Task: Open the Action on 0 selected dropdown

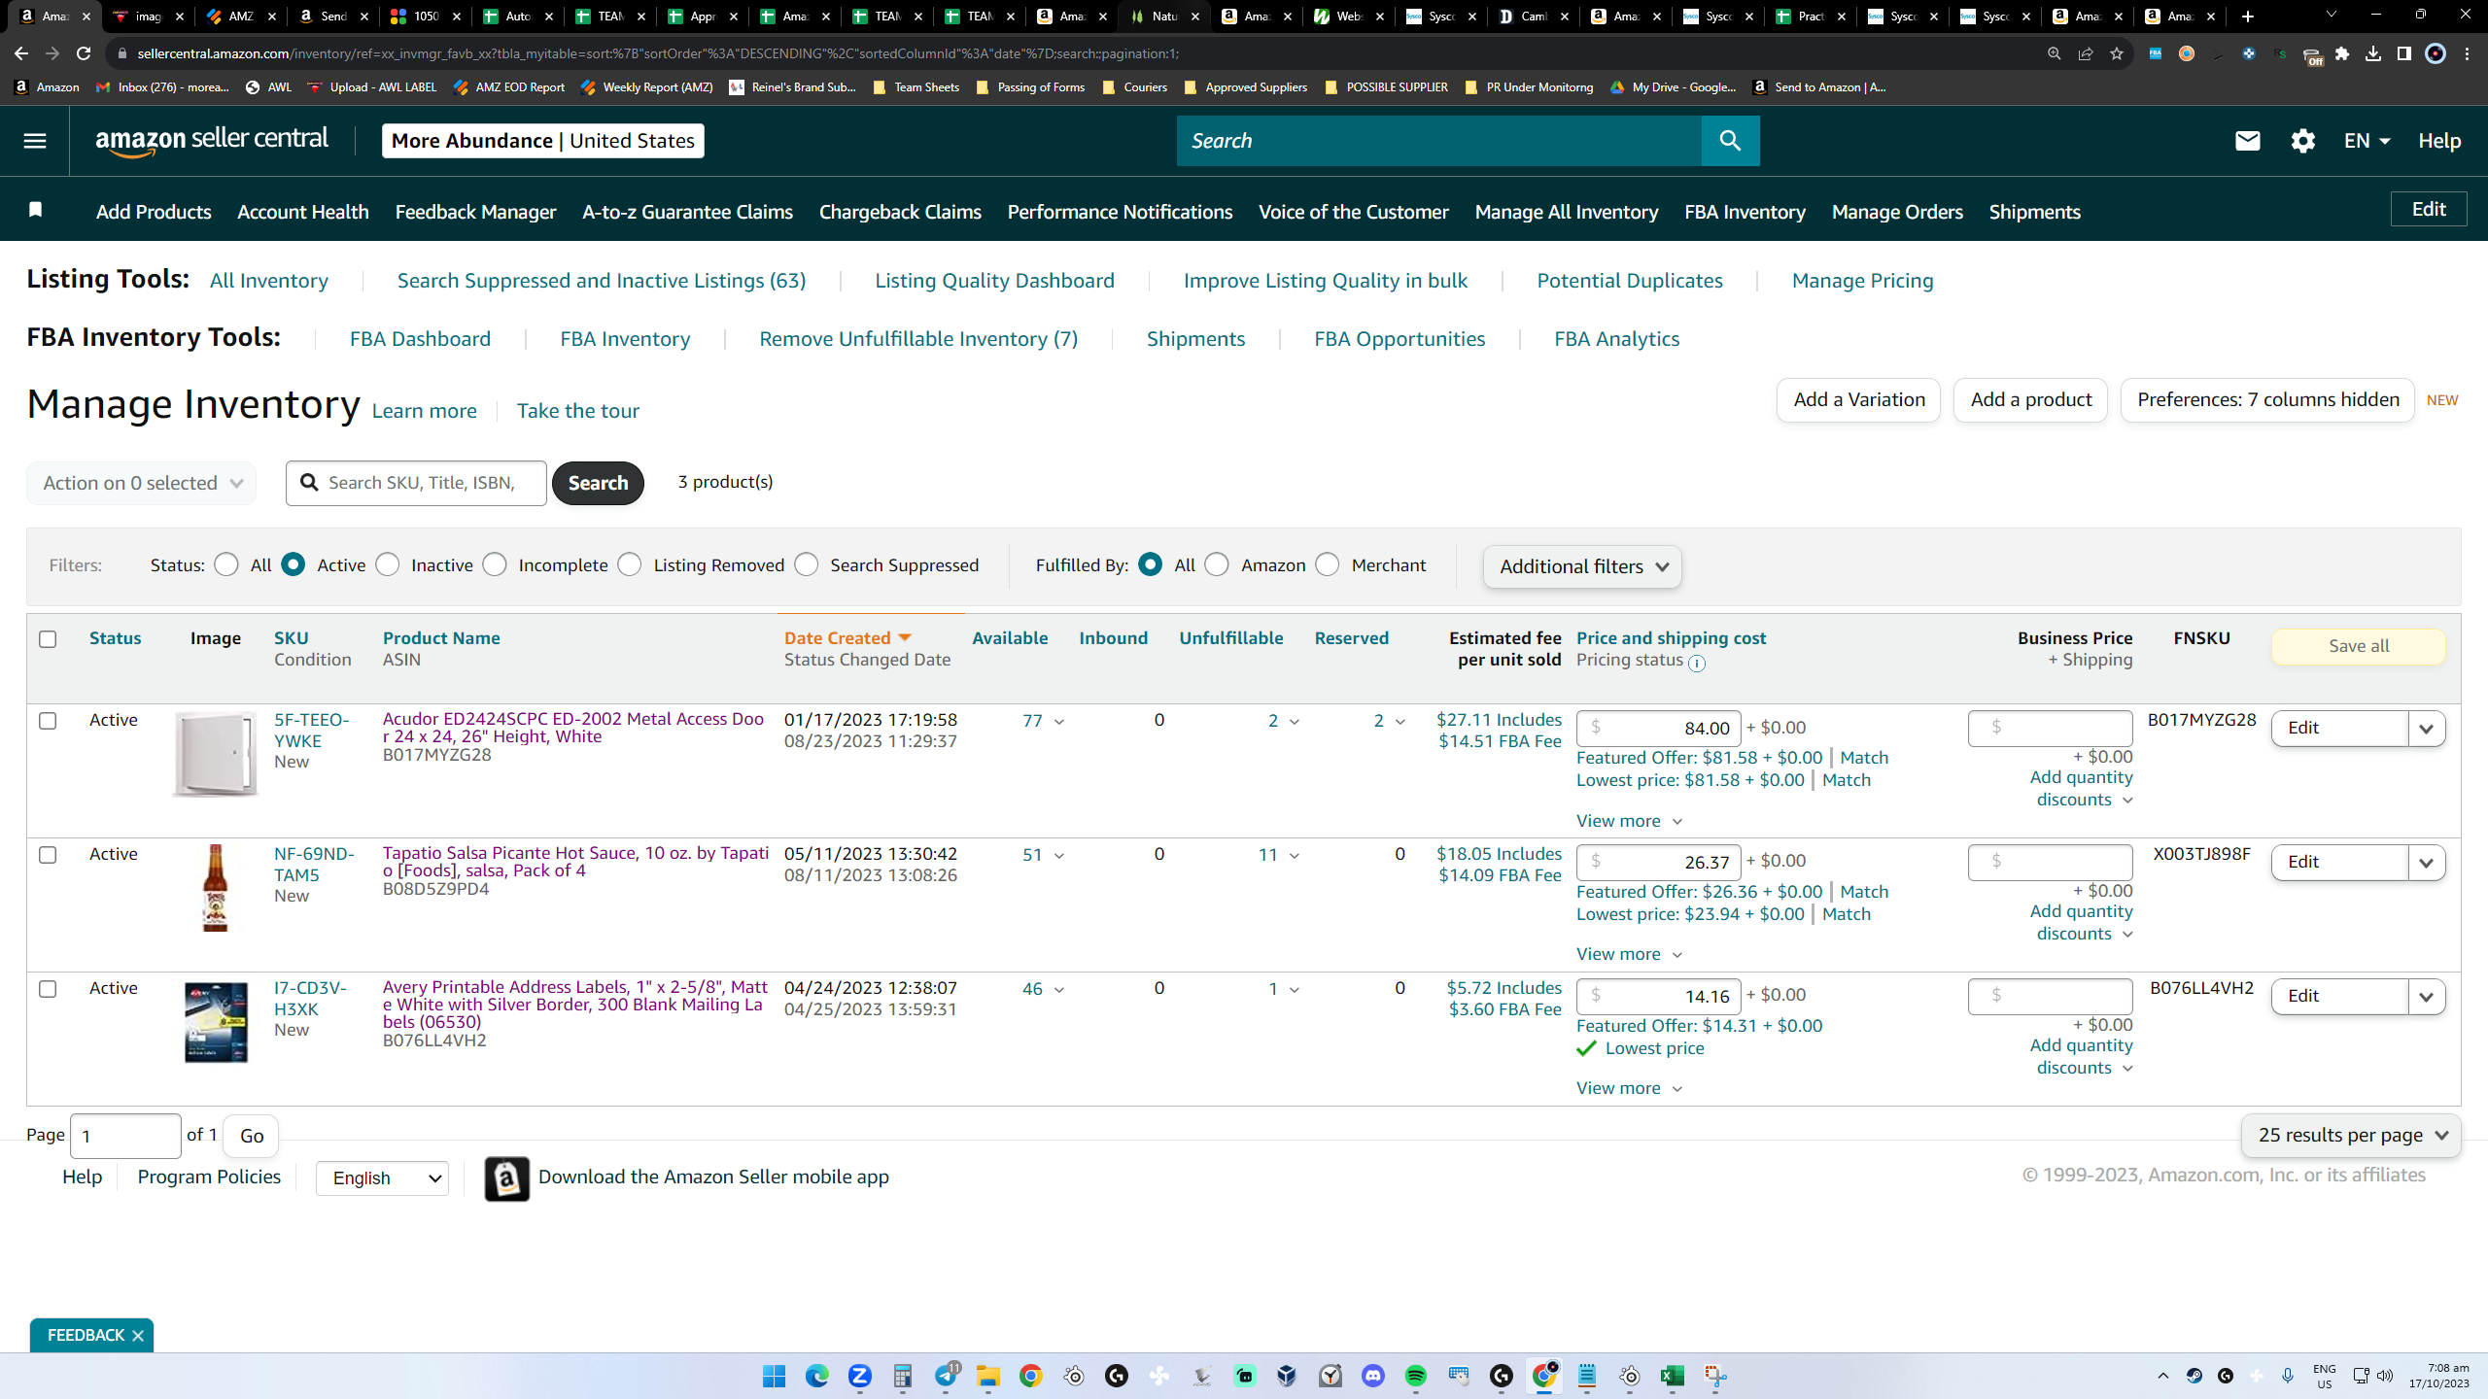Action: [x=142, y=483]
